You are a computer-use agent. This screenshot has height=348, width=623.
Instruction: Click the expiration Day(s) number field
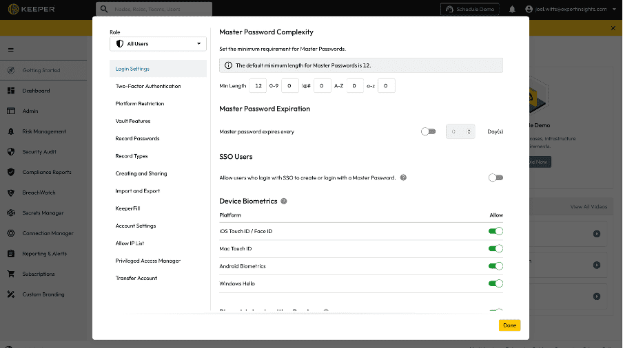(460, 131)
